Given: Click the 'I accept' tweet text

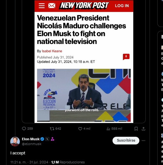Looking at the screenshot, I should (18, 153).
